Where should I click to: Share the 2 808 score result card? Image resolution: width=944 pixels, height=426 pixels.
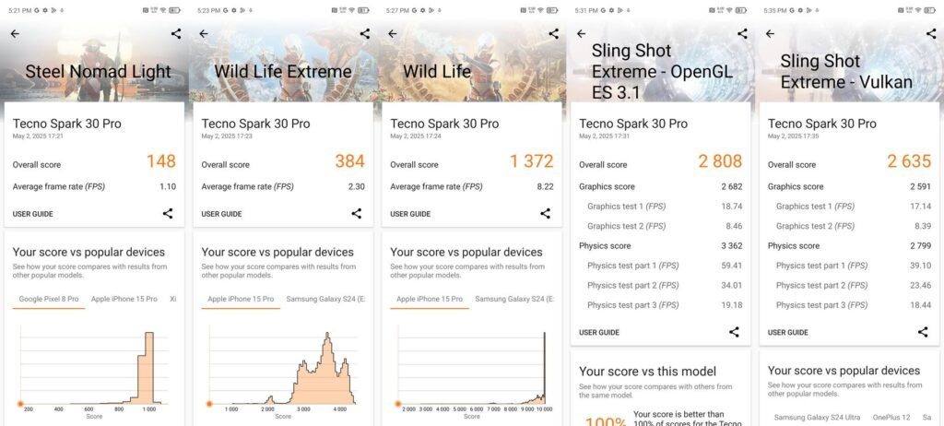(734, 332)
